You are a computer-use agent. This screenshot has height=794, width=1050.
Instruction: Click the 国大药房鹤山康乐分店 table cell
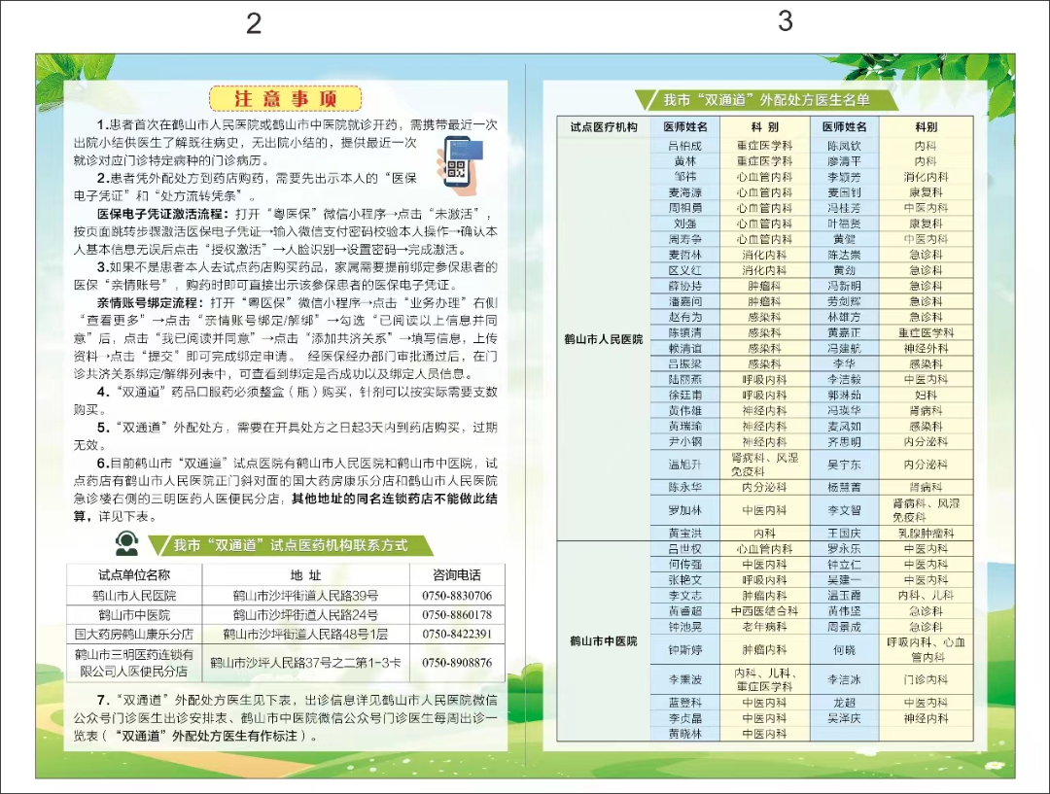tap(134, 634)
